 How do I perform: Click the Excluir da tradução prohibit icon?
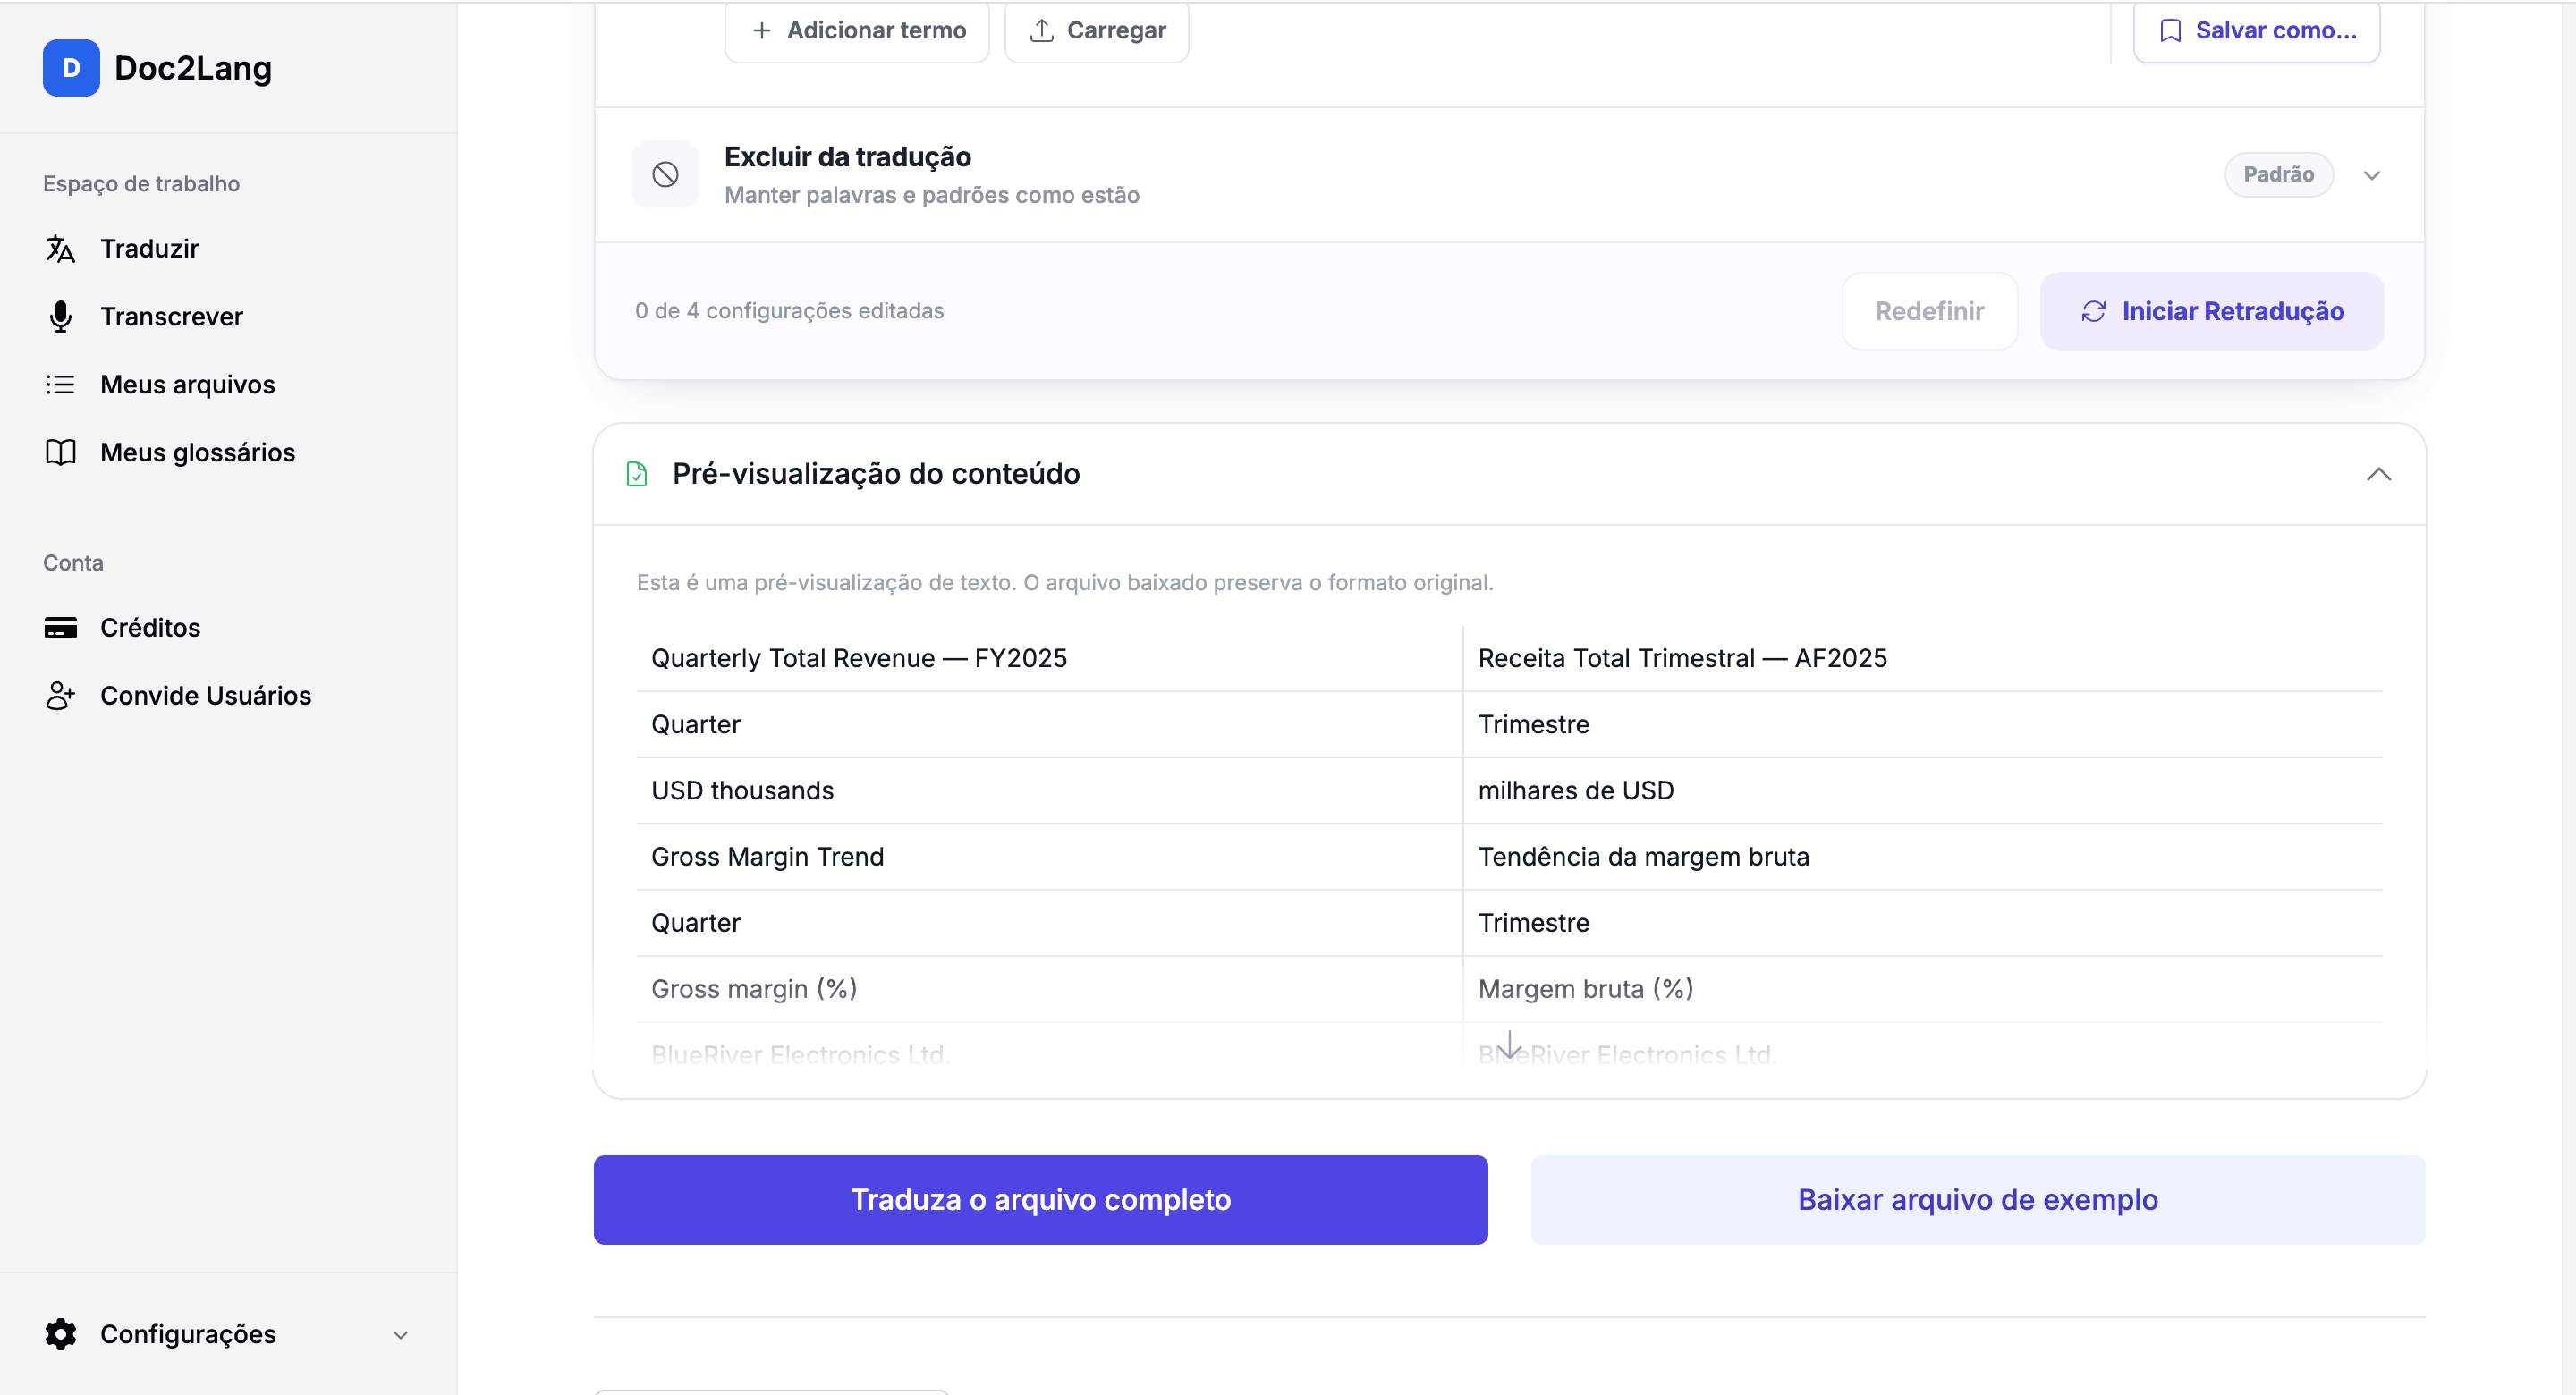[665, 175]
